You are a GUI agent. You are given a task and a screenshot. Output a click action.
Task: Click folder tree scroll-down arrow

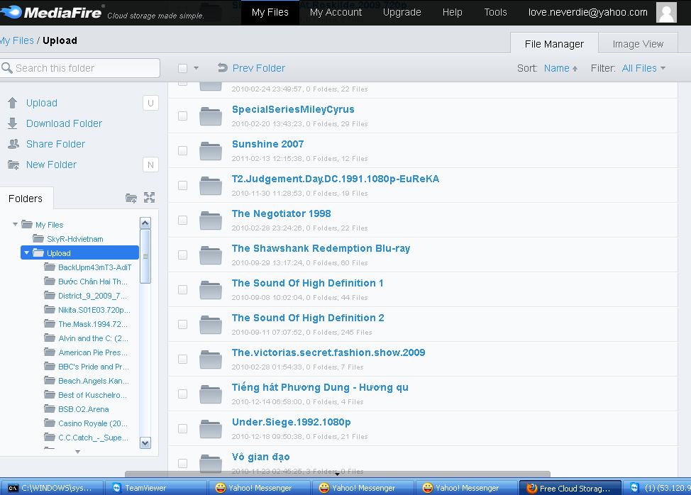tap(145, 443)
